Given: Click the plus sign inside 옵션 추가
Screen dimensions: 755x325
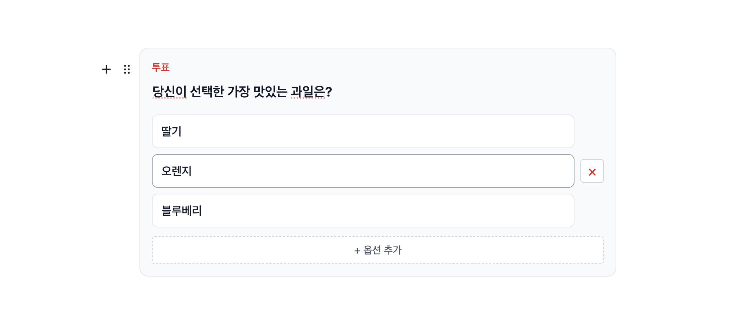Looking at the screenshot, I should tap(356, 250).
